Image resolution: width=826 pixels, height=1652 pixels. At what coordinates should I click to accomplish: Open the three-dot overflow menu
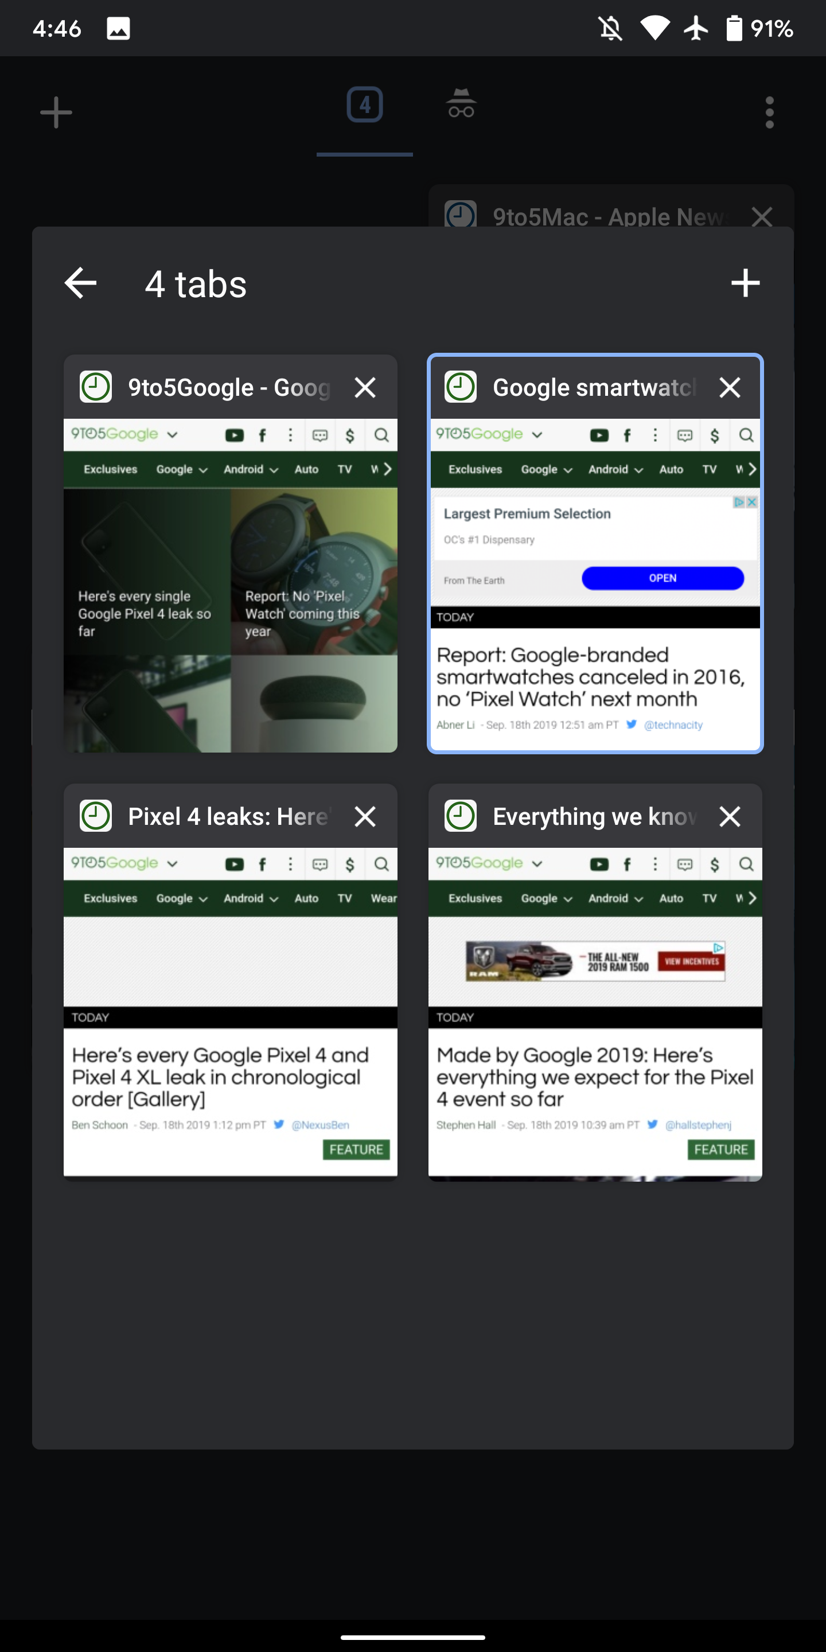770,112
